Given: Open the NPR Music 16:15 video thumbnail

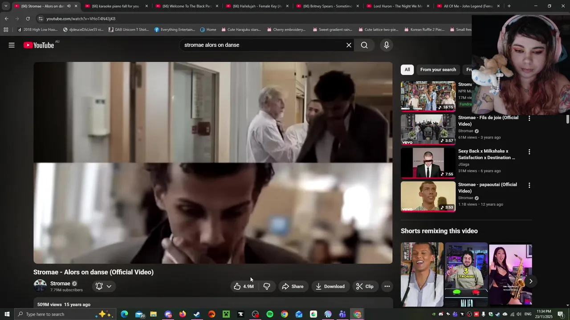Looking at the screenshot, I should (x=428, y=96).
